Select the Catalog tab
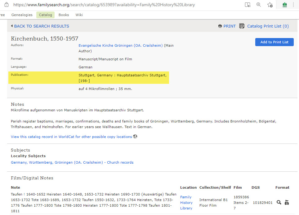 (45, 15)
